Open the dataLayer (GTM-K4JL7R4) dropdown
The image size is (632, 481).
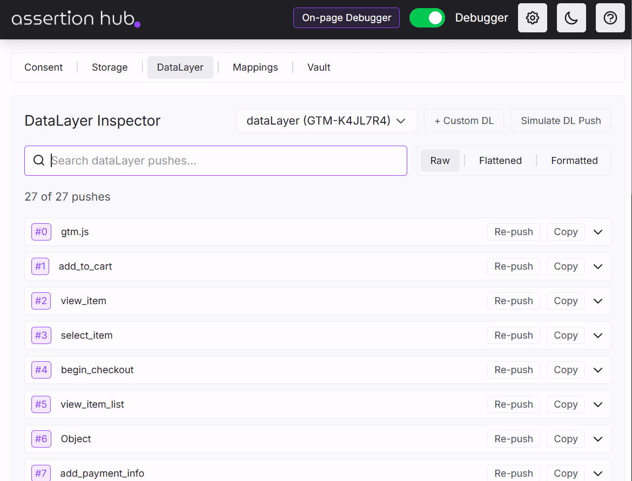point(326,121)
